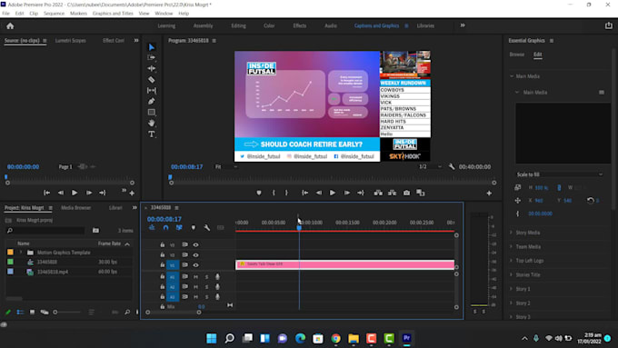Play in Source Monitor
The image size is (618, 348).
click(x=75, y=193)
